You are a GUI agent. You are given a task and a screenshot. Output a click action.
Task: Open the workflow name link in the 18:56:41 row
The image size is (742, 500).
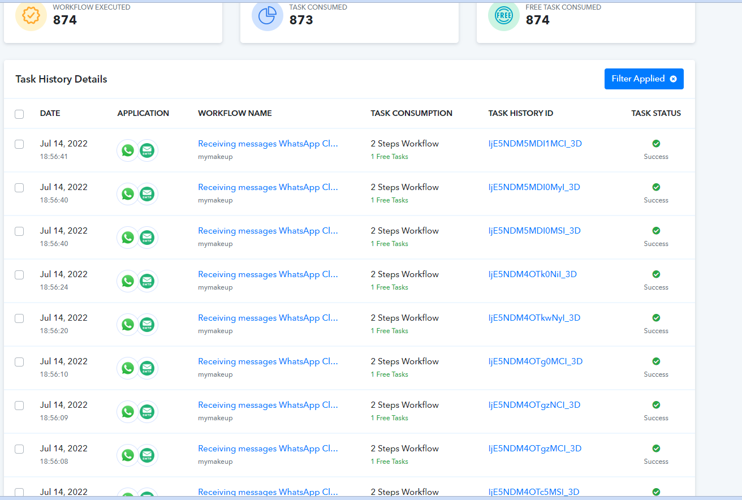(x=268, y=144)
